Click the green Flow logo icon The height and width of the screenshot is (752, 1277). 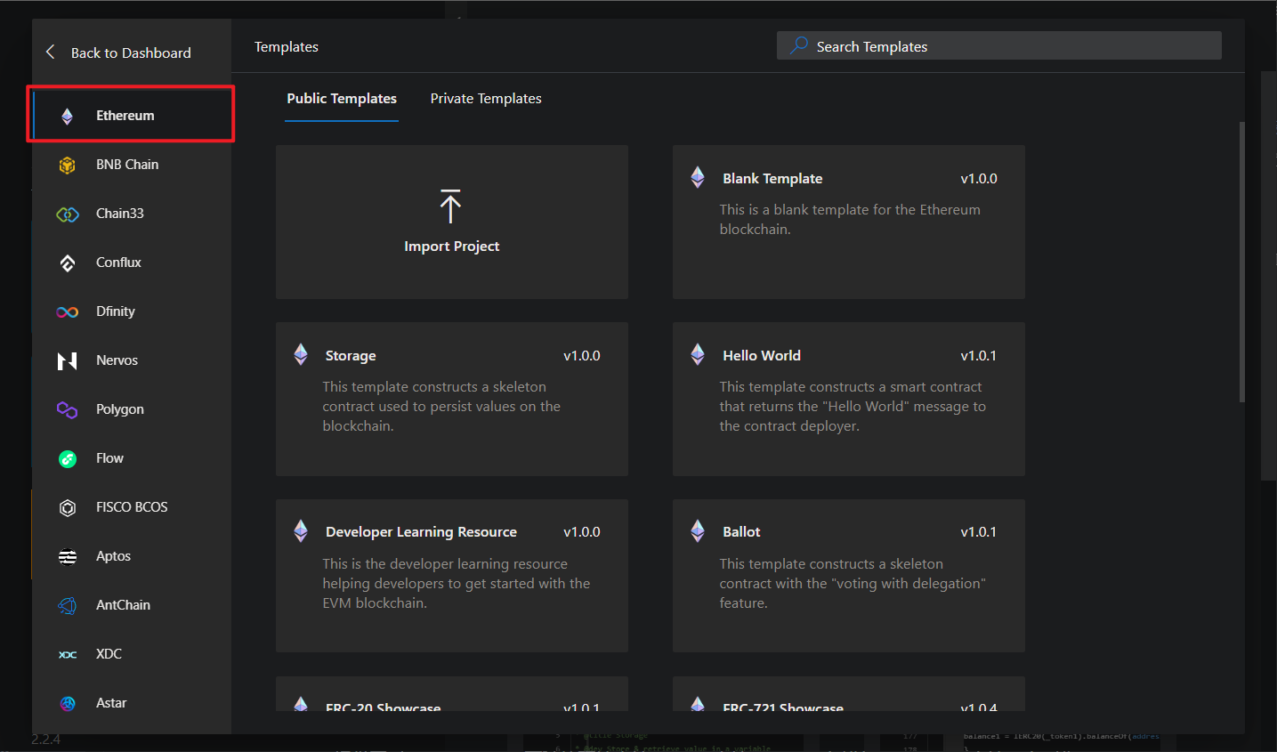[x=67, y=458]
